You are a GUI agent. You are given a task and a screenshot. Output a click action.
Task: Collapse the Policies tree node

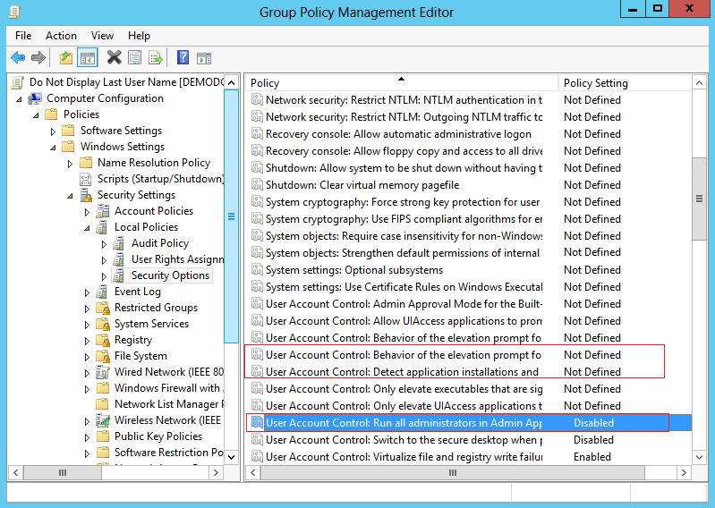(36, 114)
